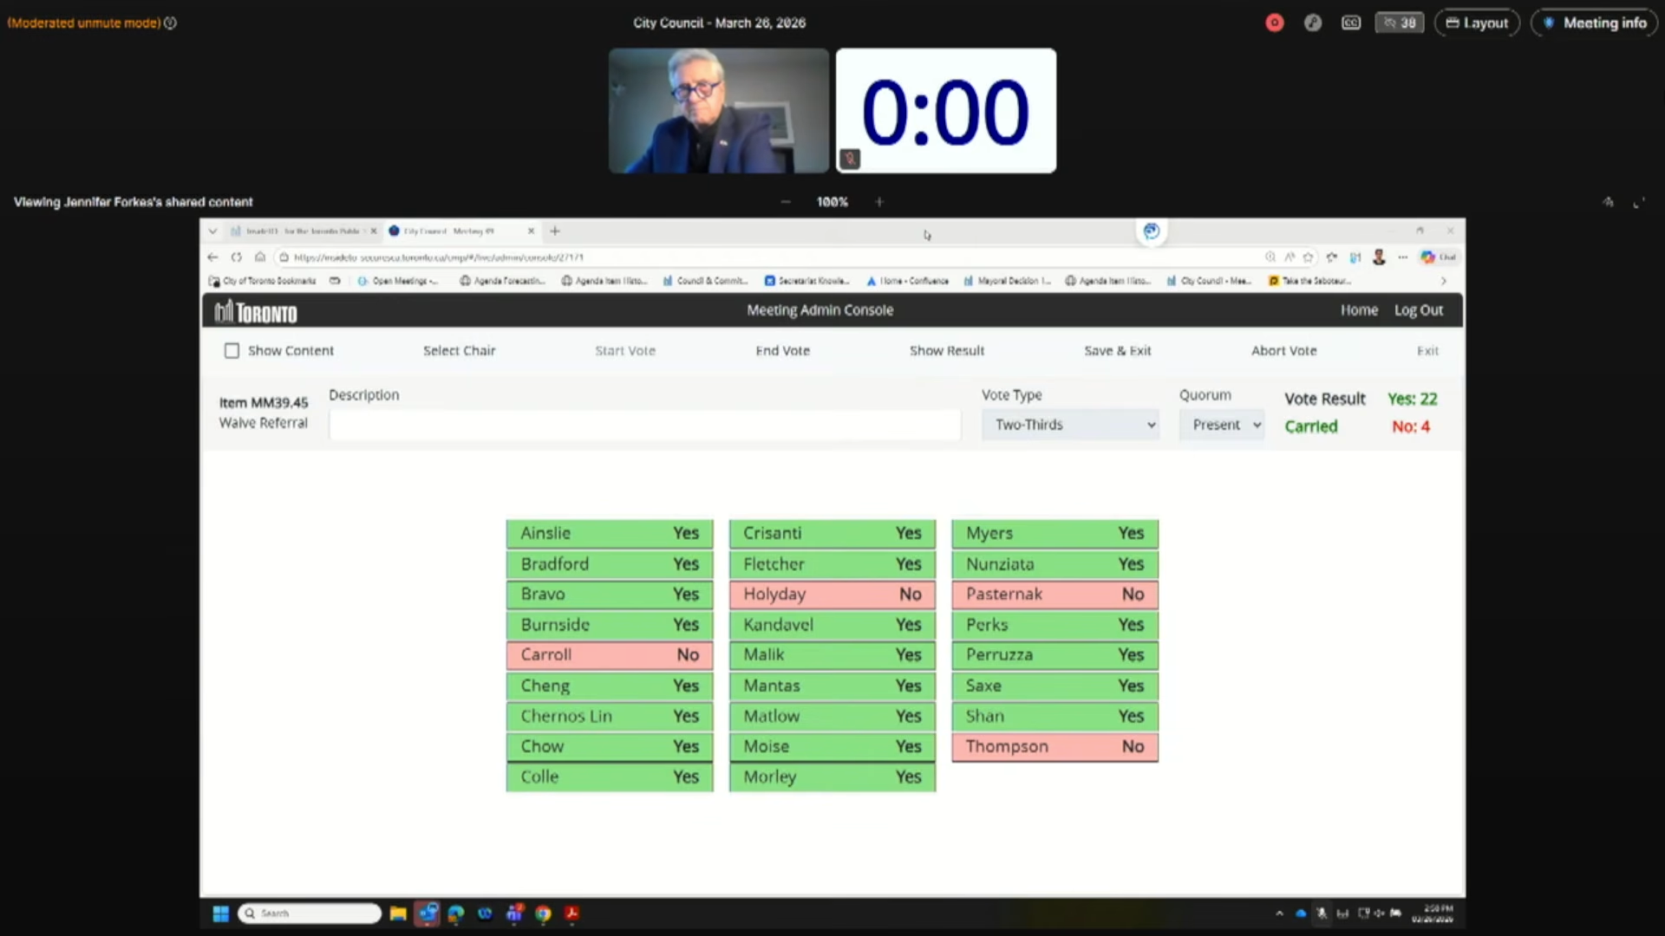Image resolution: width=1665 pixels, height=936 pixels.
Task: Zoom out shared content with minus icon
Action: click(x=786, y=202)
